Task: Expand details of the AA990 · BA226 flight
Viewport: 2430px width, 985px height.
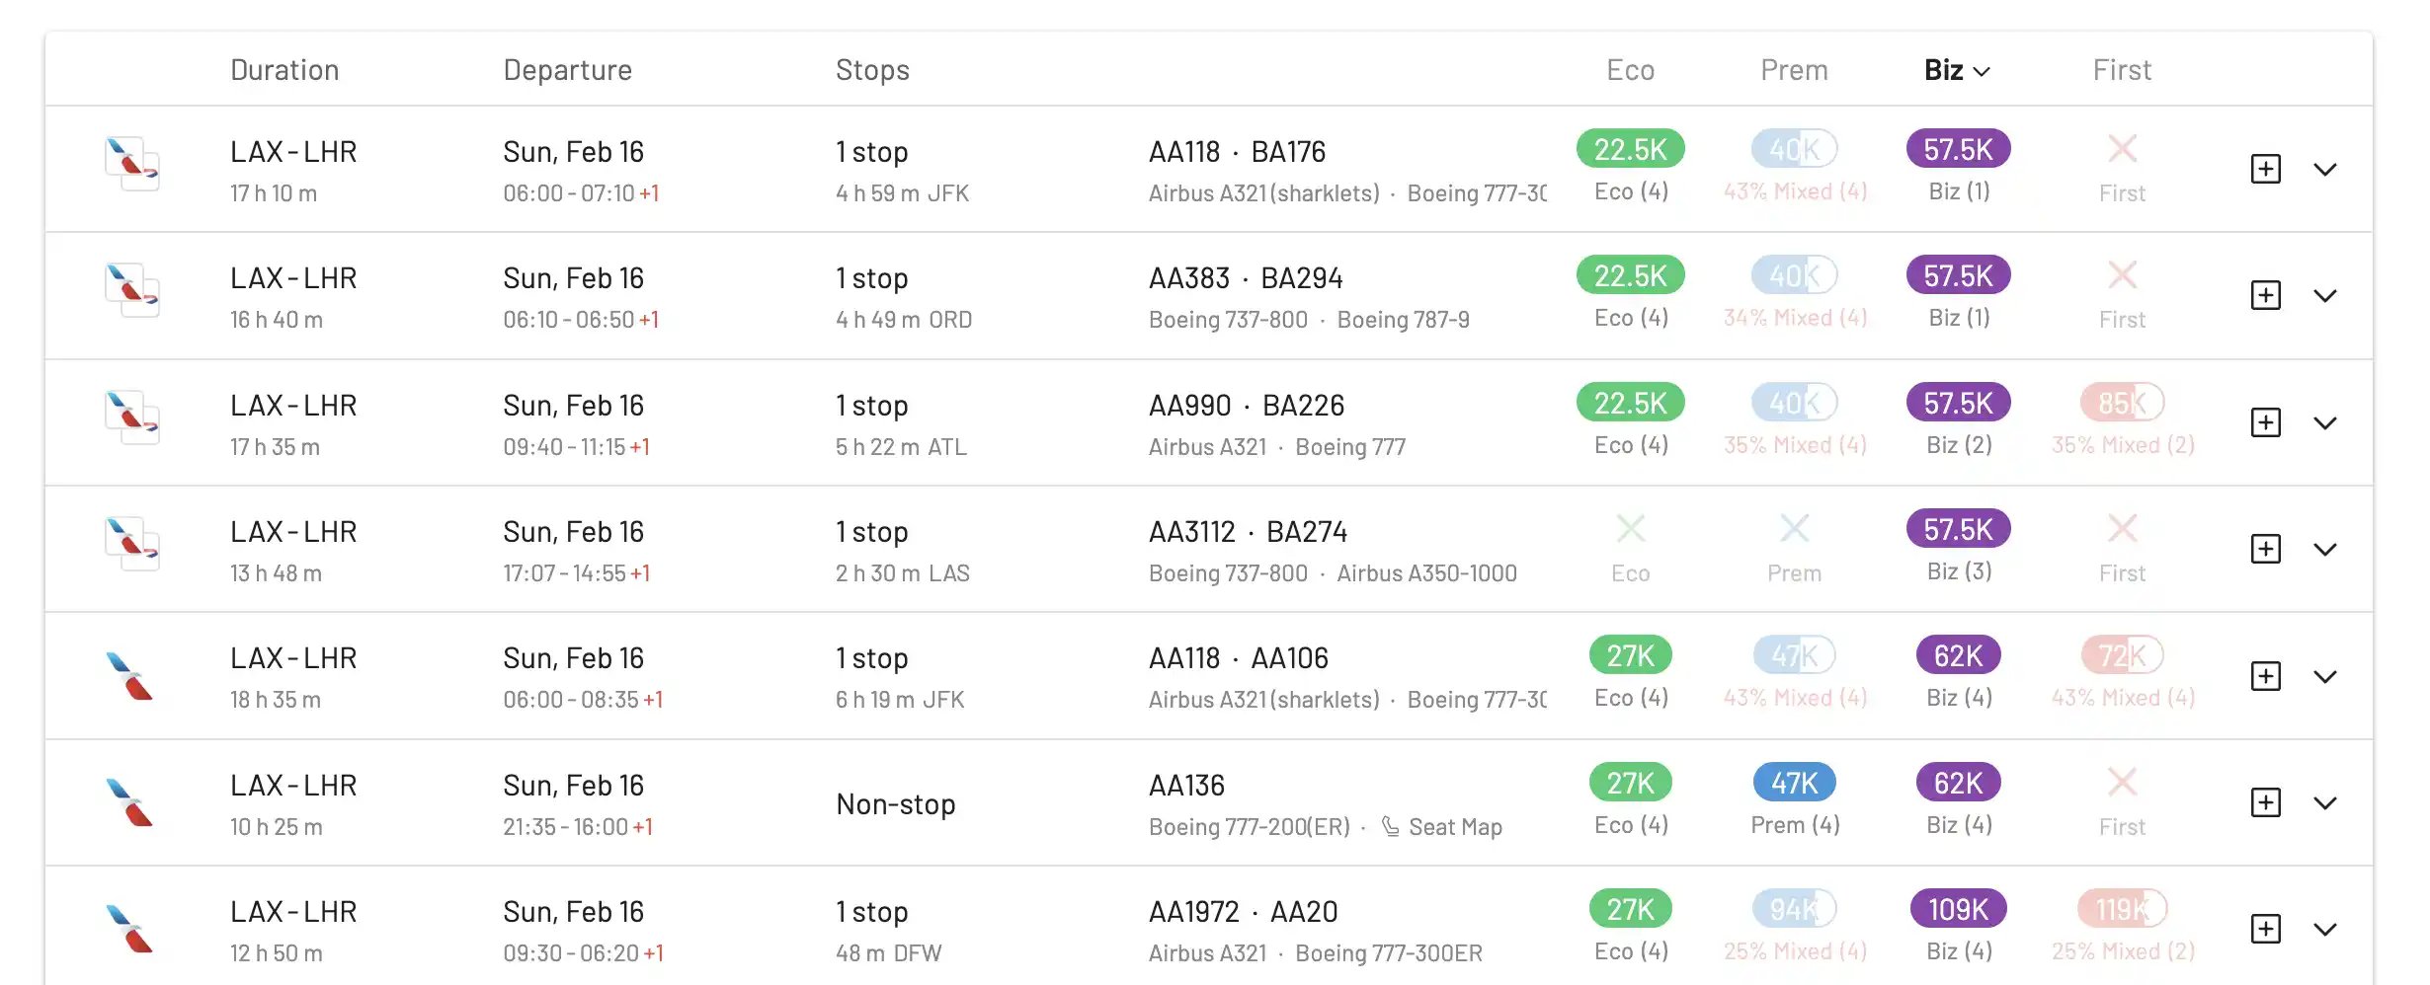Action: 2325,422
